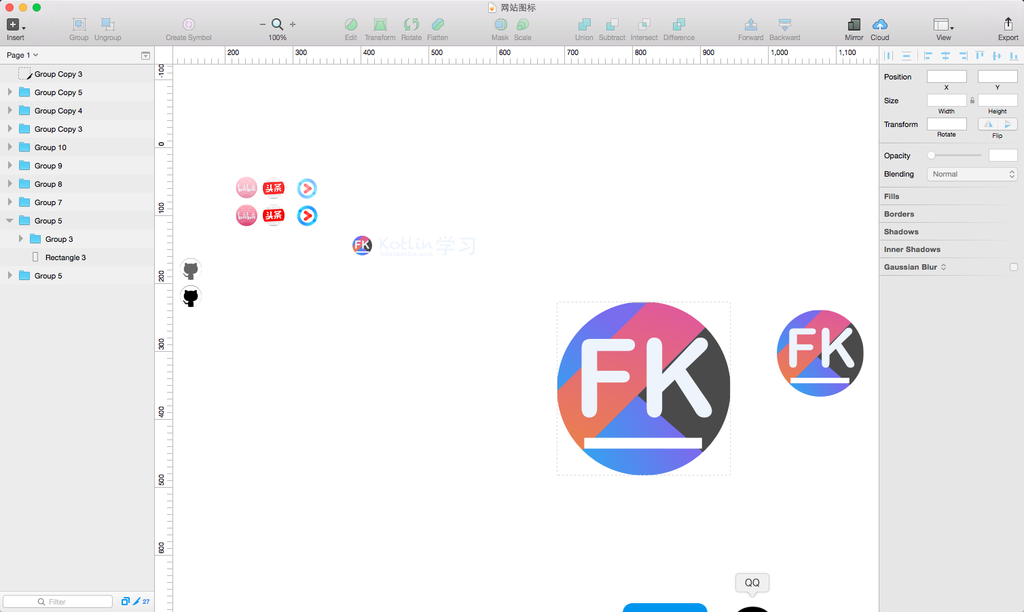Screen dimensions: 1024x612
Task: Open the Shadows section header
Action: [951, 232]
